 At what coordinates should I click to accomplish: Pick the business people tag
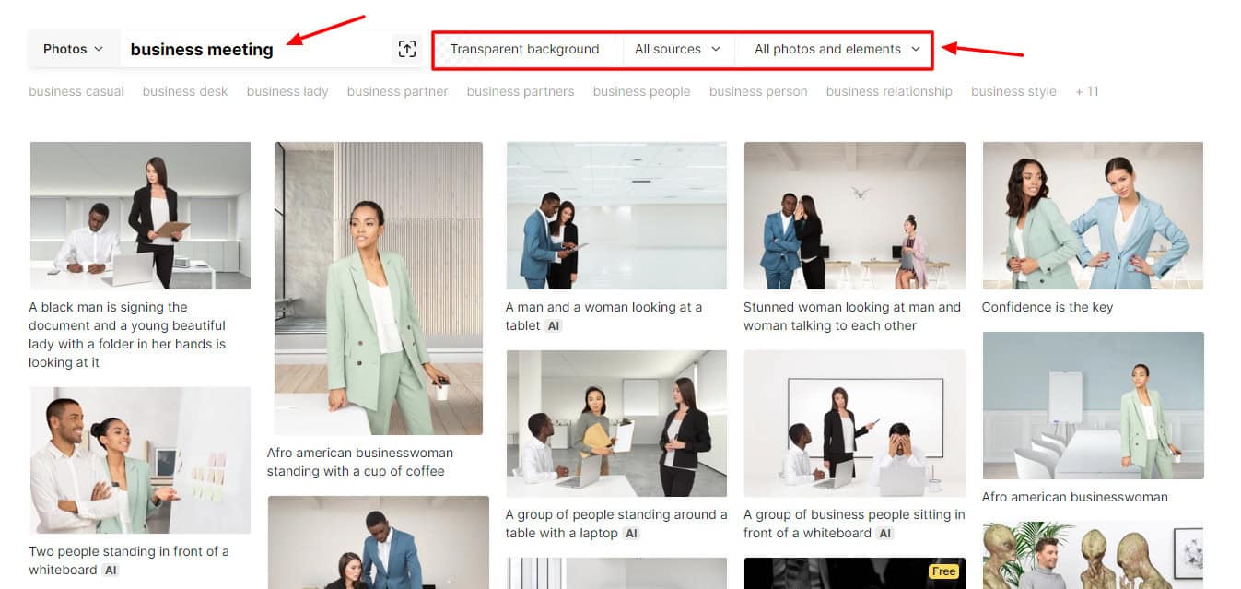pyautogui.click(x=642, y=91)
